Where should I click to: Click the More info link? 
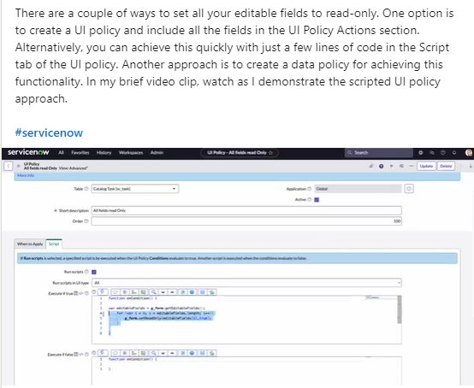tap(26, 175)
